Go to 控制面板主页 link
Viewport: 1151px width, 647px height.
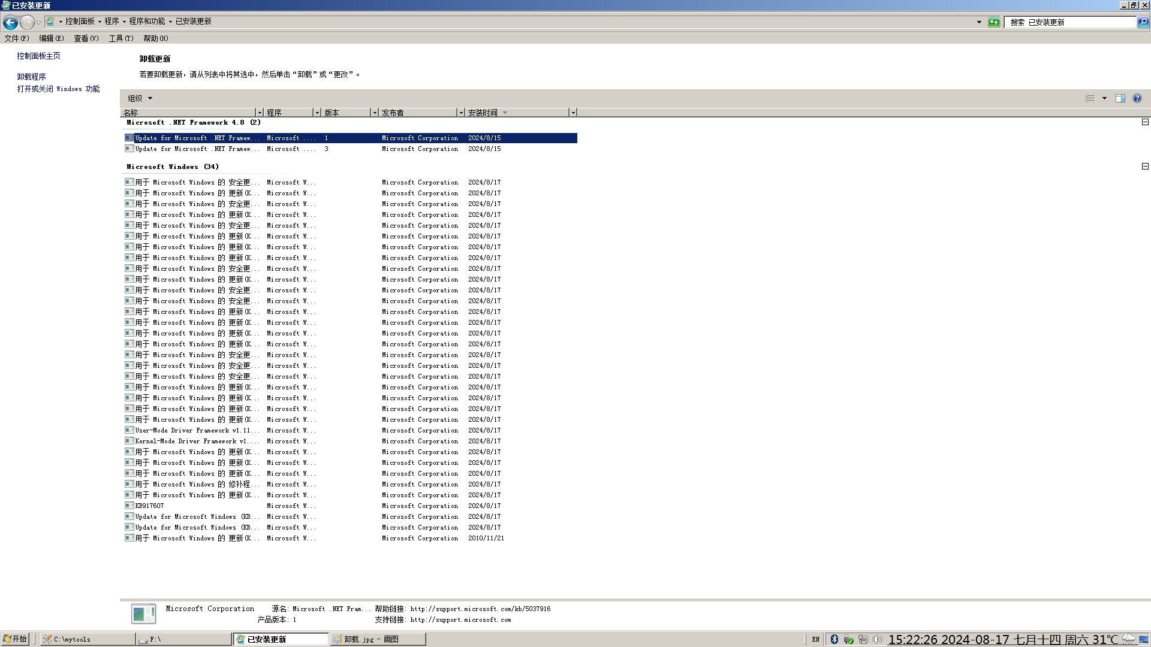click(38, 56)
